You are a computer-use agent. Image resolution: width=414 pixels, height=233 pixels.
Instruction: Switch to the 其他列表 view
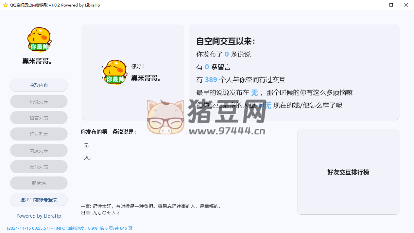pos(39,167)
